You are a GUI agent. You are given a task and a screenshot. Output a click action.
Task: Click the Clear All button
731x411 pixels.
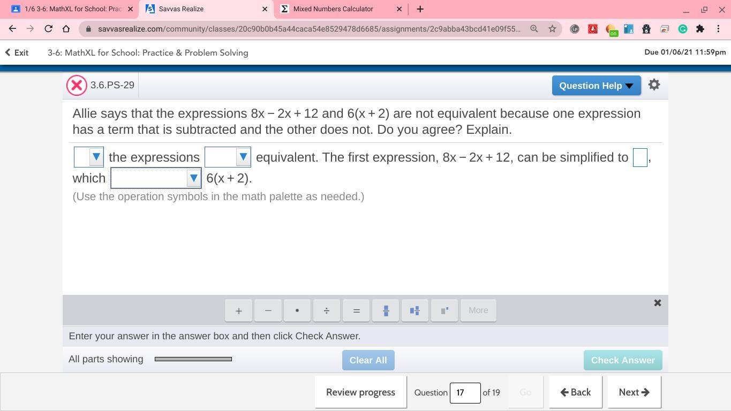[368, 360]
